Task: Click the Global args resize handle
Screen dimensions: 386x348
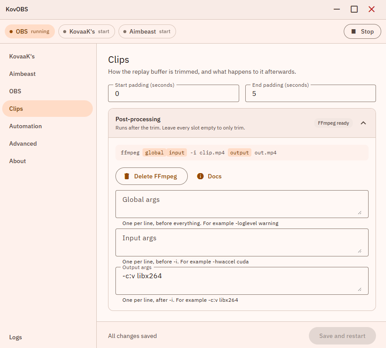Action: coord(360,213)
